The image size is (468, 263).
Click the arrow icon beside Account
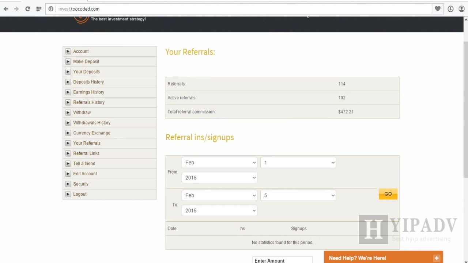point(68,52)
